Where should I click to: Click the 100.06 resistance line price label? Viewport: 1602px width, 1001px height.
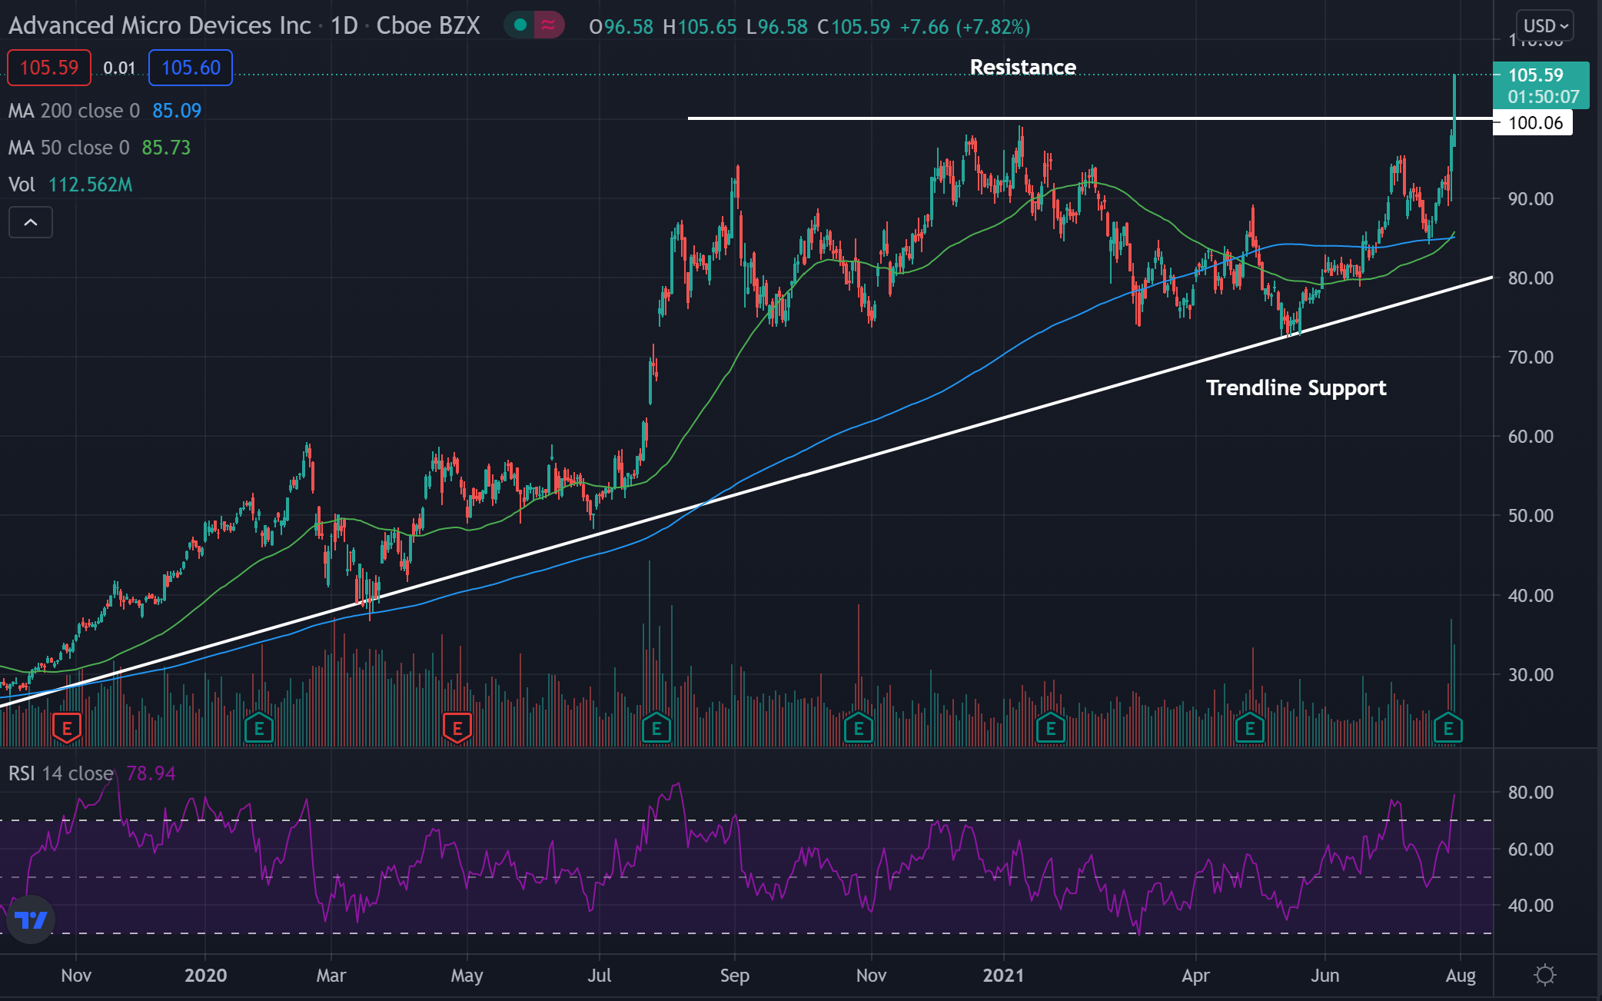point(1533,122)
